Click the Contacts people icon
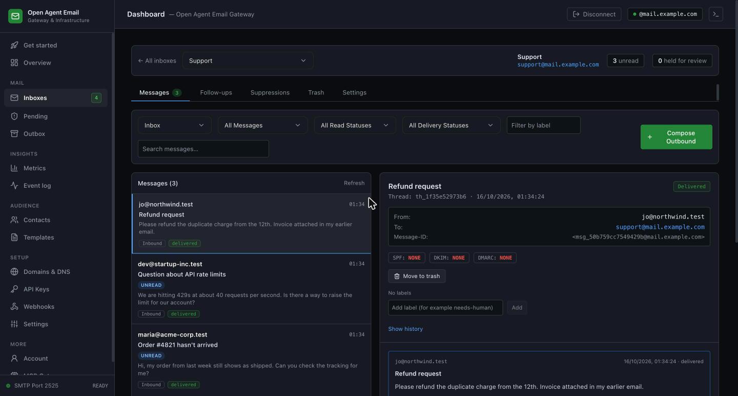Screen dimensions: 738x396 click(14, 220)
